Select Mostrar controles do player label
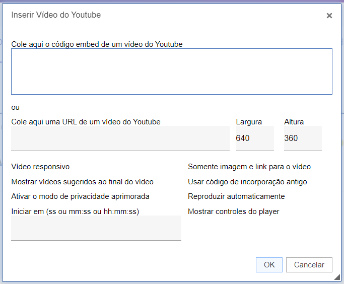Viewport: 344px width, 284px height. click(234, 211)
